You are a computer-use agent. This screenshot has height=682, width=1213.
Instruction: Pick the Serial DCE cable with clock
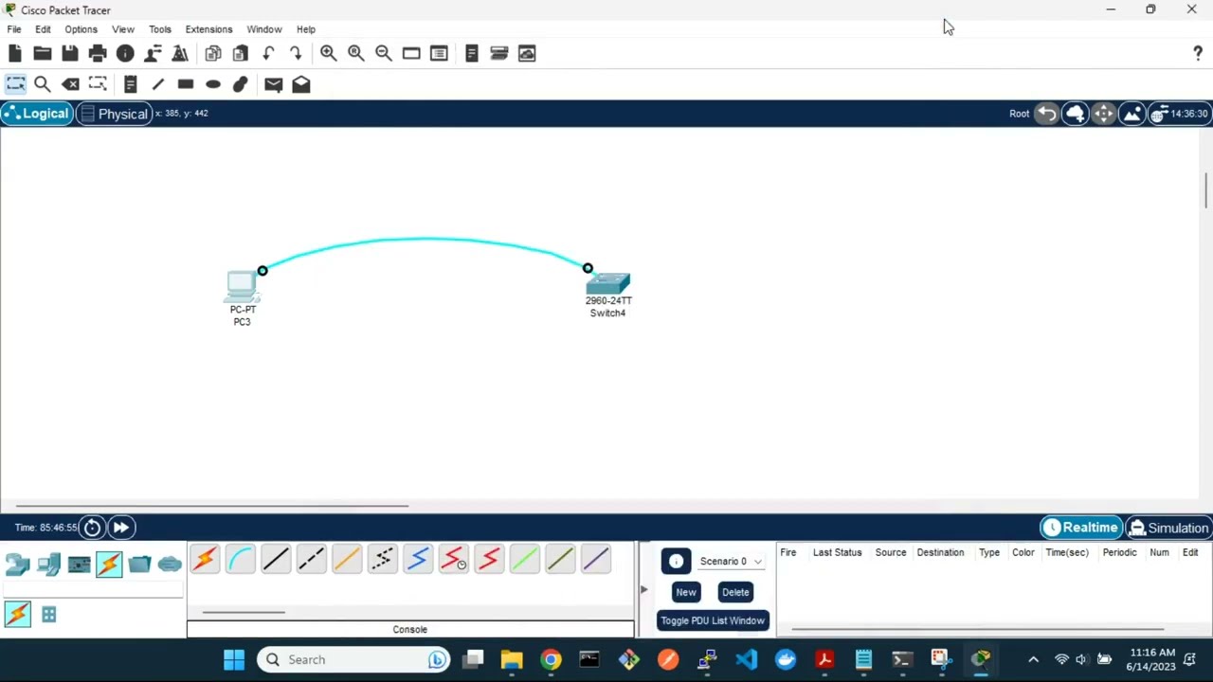(x=454, y=560)
